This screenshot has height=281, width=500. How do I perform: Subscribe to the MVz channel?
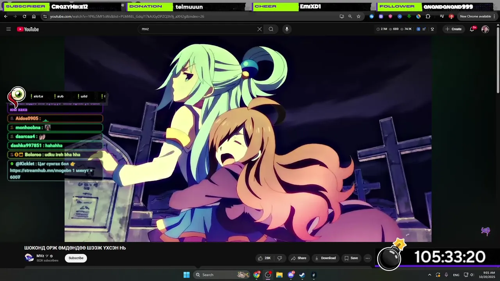[x=76, y=258]
